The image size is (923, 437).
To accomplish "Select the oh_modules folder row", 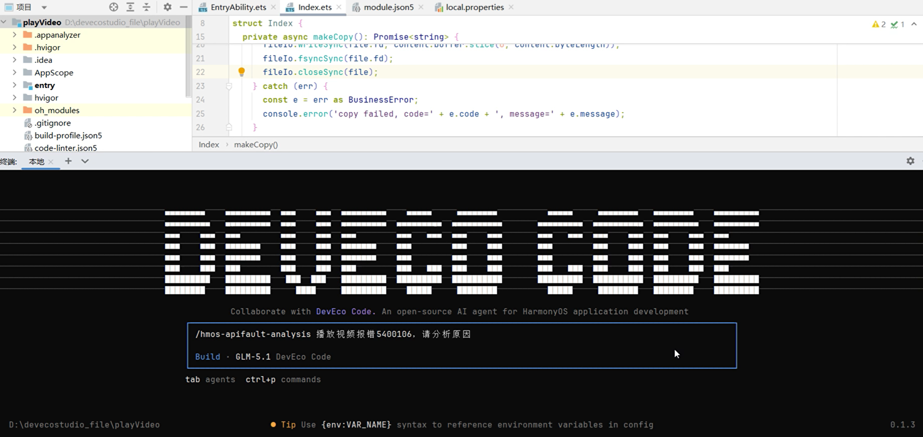I will coord(93,110).
